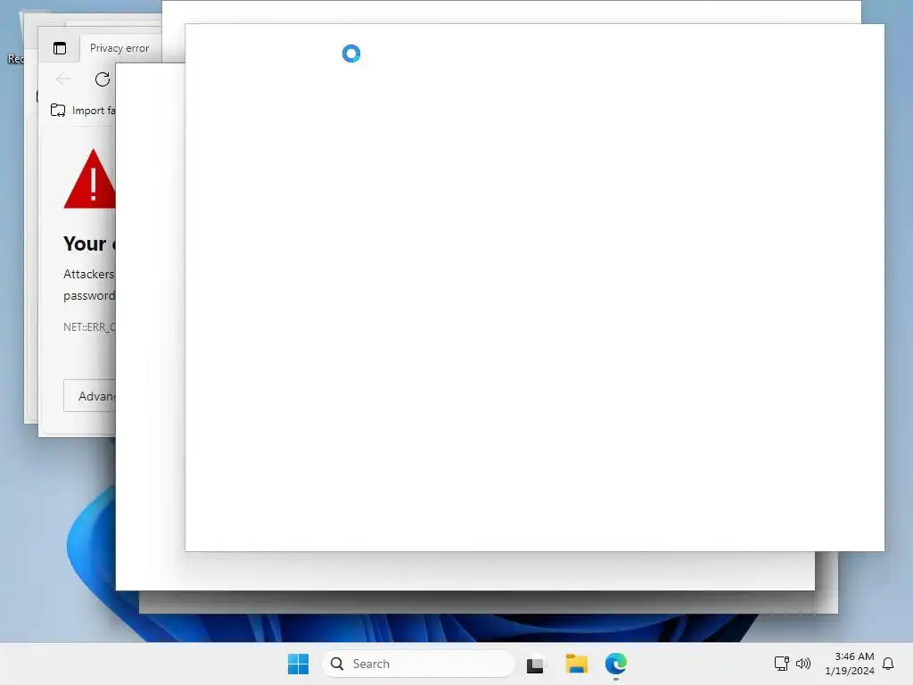Open the Windows Start menu
913x685 pixels.
click(x=298, y=664)
